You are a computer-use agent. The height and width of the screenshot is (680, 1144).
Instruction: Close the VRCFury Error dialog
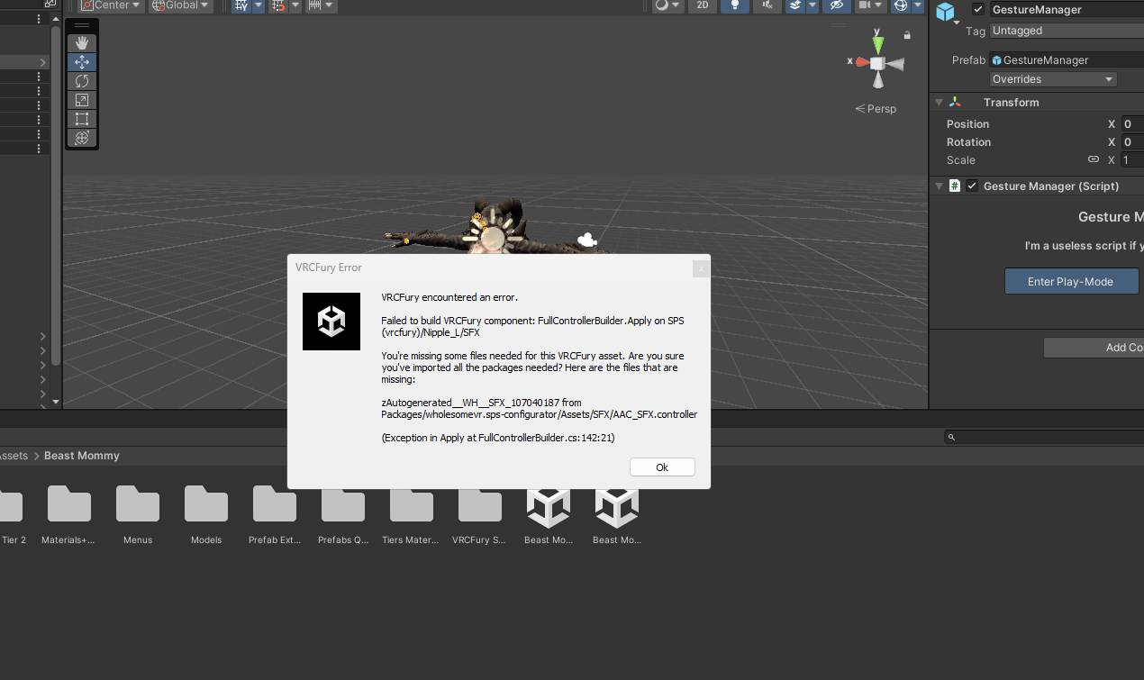click(700, 267)
